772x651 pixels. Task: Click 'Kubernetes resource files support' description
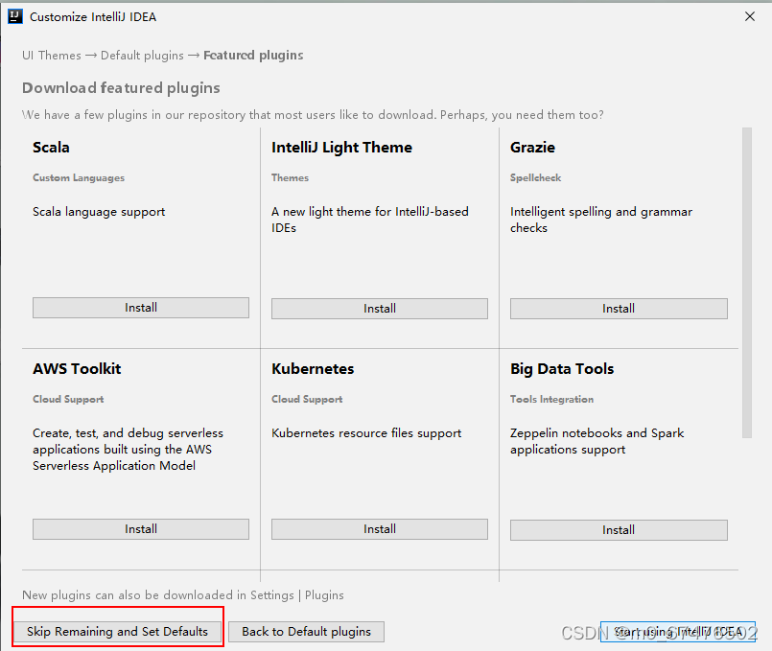point(366,433)
